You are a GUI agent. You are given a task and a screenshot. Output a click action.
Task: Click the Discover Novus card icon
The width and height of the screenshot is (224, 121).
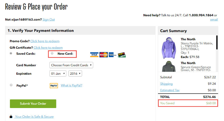[122, 55]
